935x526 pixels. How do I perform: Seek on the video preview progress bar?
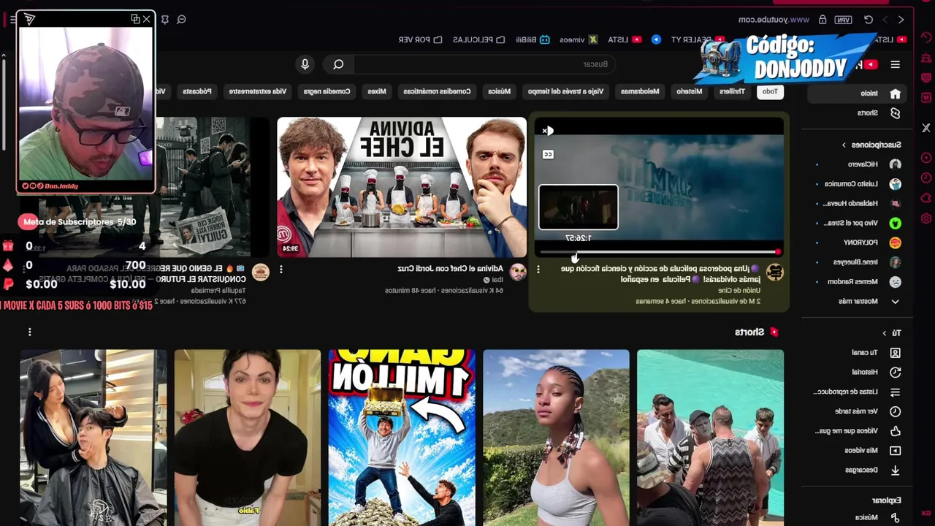(x=660, y=252)
